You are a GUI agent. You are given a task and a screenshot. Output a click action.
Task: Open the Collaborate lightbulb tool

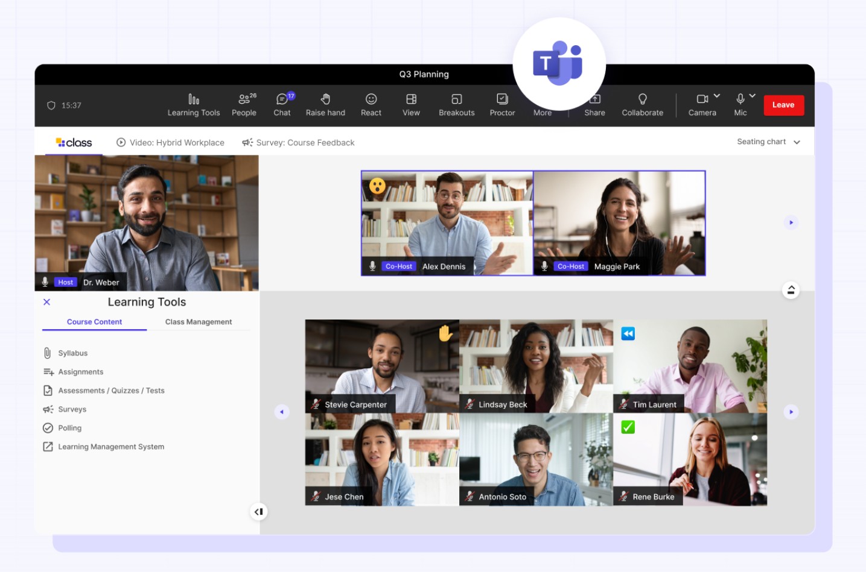point(642,105)
